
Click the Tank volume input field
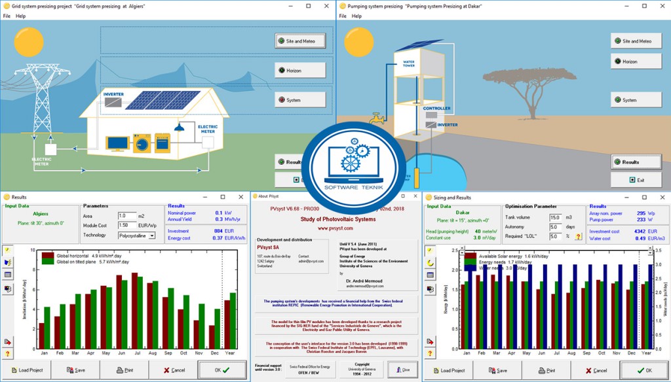(556, 218)
